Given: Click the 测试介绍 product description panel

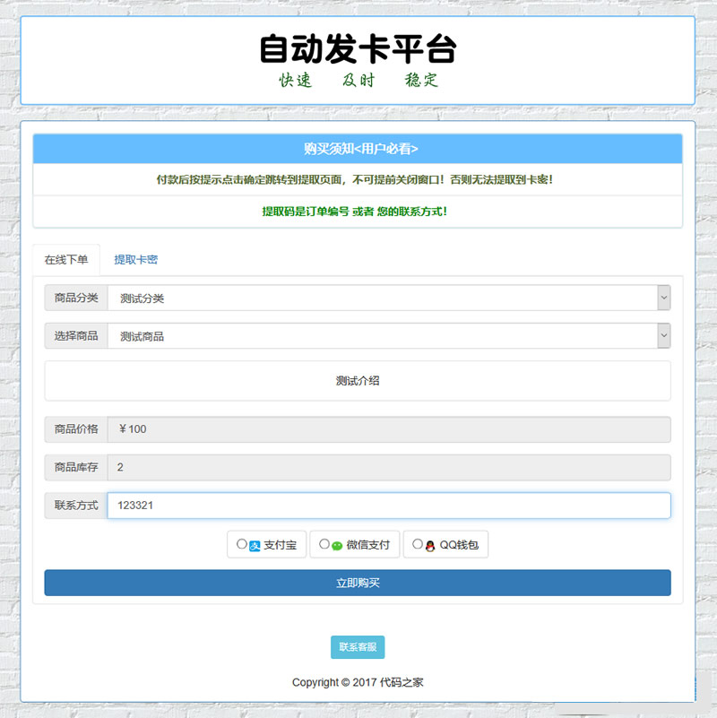Looking at the screenshot, I should 357,380.
